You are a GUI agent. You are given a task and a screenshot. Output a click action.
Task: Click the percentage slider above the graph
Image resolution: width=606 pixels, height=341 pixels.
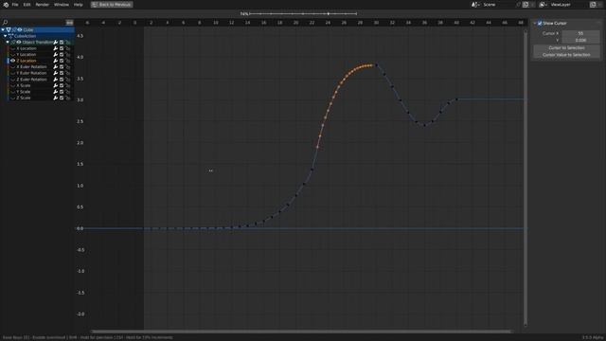click(303, 13)
